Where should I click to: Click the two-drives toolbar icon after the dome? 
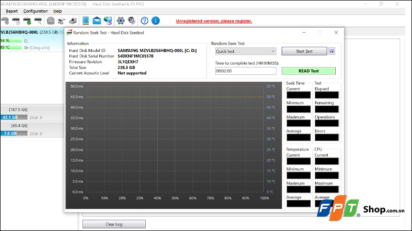62,21
